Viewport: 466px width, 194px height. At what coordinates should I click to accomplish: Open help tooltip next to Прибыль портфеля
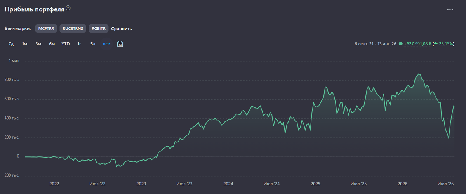point(68,8)
